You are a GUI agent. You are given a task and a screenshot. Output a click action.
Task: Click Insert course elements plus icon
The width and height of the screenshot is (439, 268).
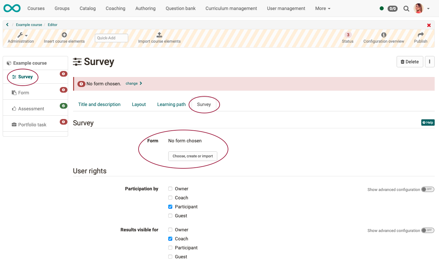click(64, 34)
